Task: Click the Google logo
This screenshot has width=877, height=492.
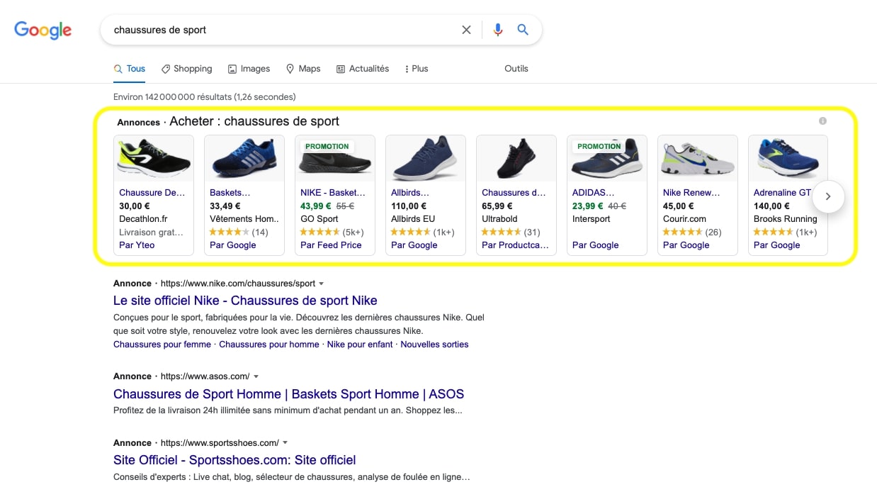Action: (x=43, y=30)
